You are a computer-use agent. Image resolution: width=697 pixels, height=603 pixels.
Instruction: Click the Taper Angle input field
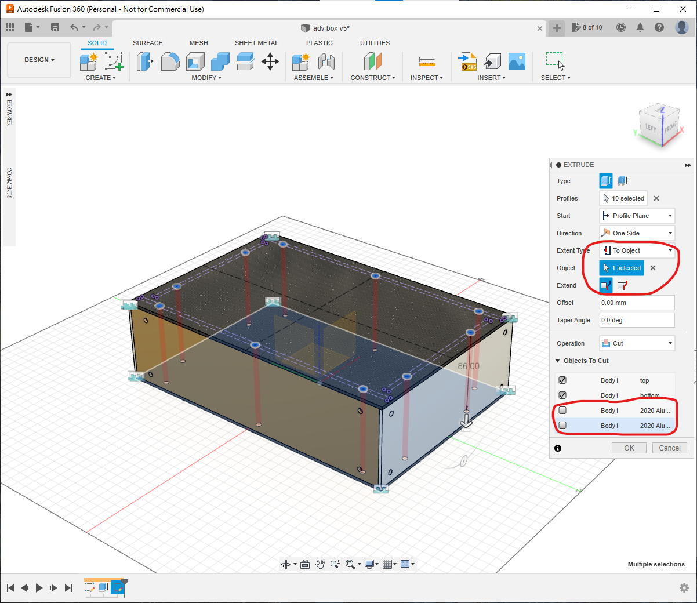click(x=637, y=320)
